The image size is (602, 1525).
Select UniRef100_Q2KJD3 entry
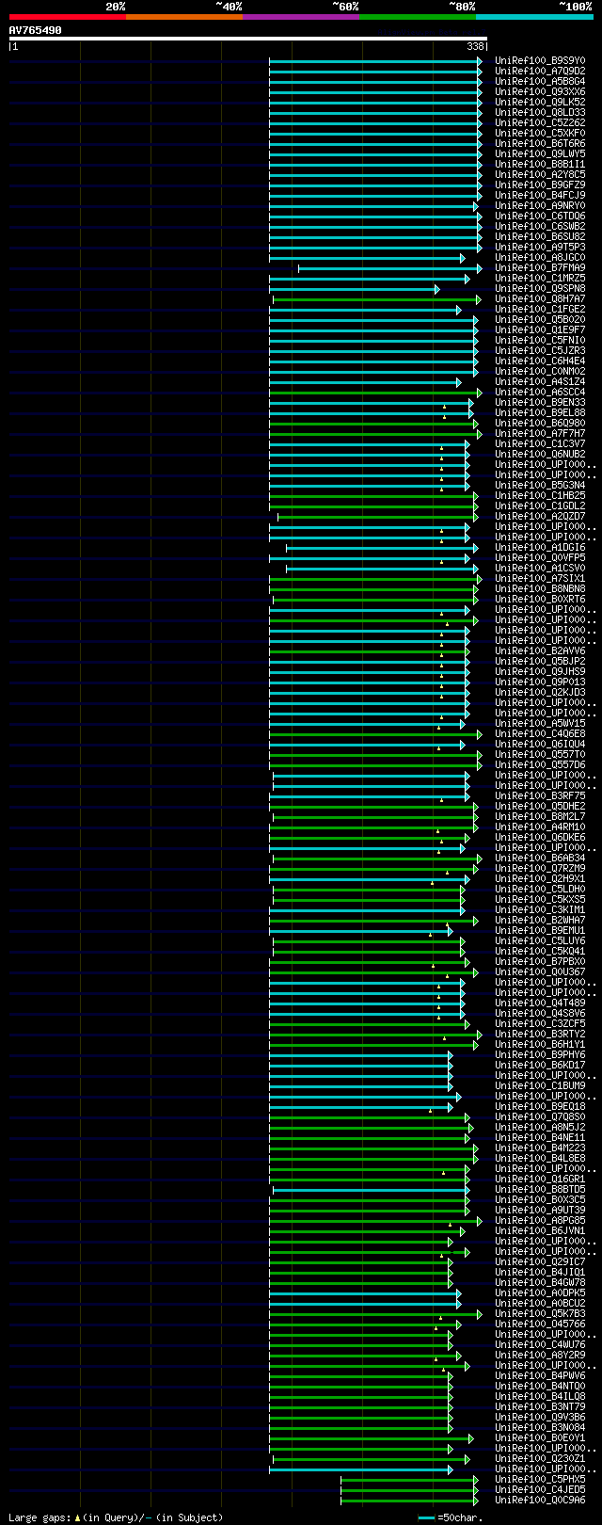(540, 693)
